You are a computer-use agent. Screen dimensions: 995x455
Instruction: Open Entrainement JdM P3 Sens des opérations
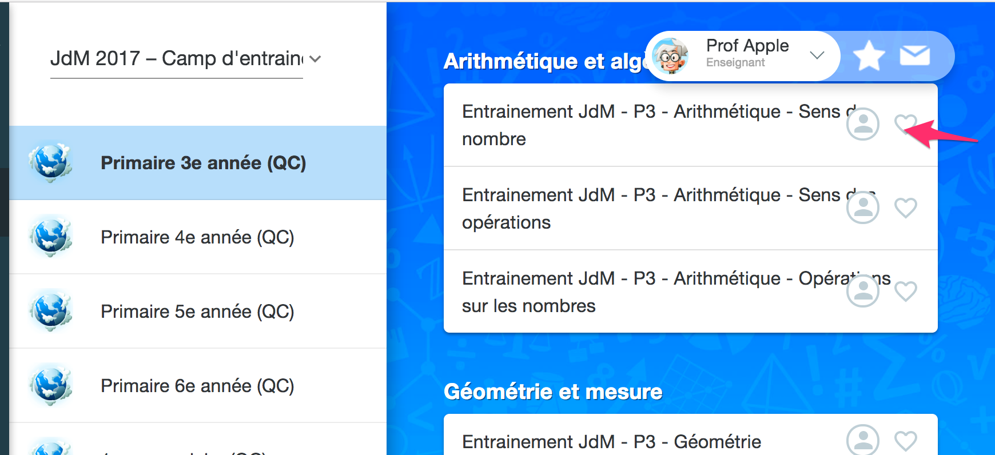(x=629, y=208)
